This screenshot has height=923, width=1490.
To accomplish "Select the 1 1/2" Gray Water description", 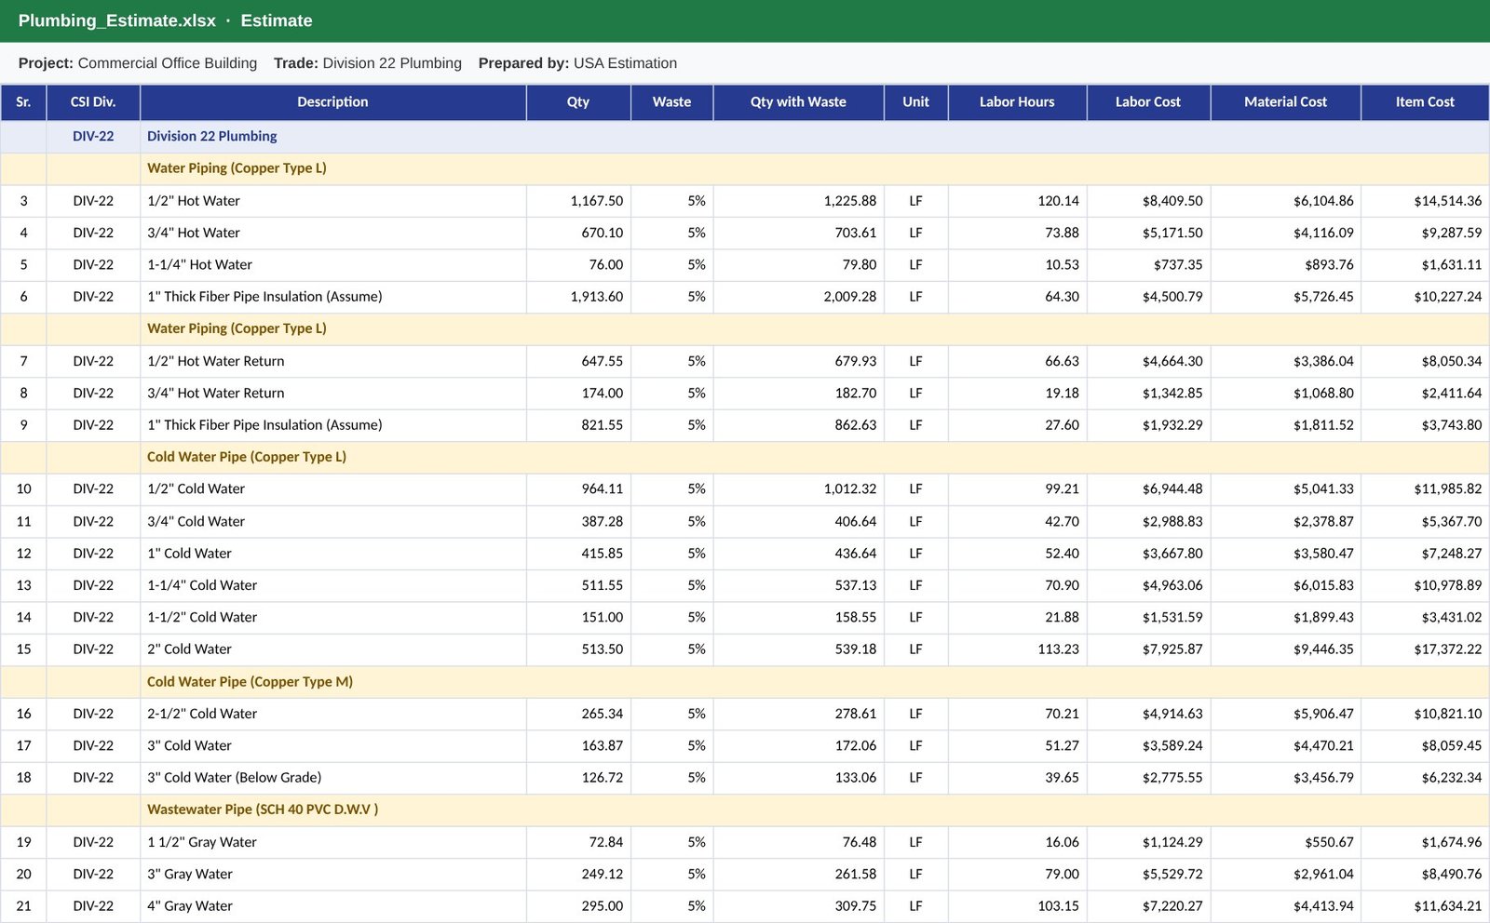I will pyautogui.click(x=332, y=842).
